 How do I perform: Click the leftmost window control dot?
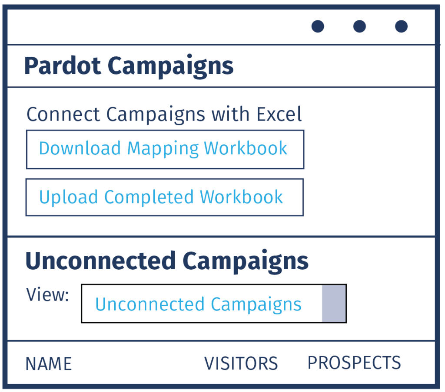coord(318,26)
